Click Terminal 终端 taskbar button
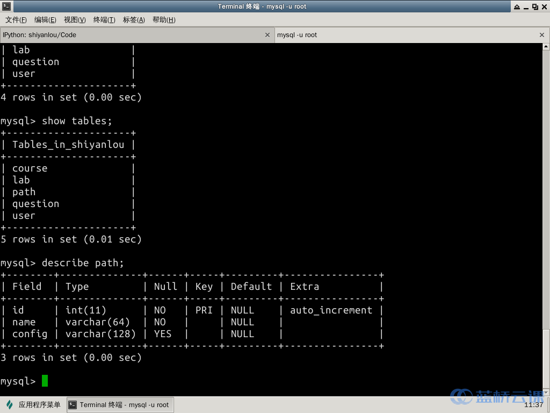 pos(120,405)
